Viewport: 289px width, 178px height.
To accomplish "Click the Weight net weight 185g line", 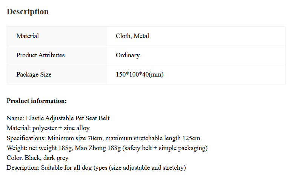I will (107, 148).
